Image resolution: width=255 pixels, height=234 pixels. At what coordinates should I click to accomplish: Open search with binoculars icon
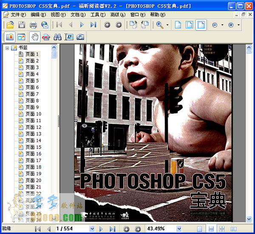(x=57, y=37)
